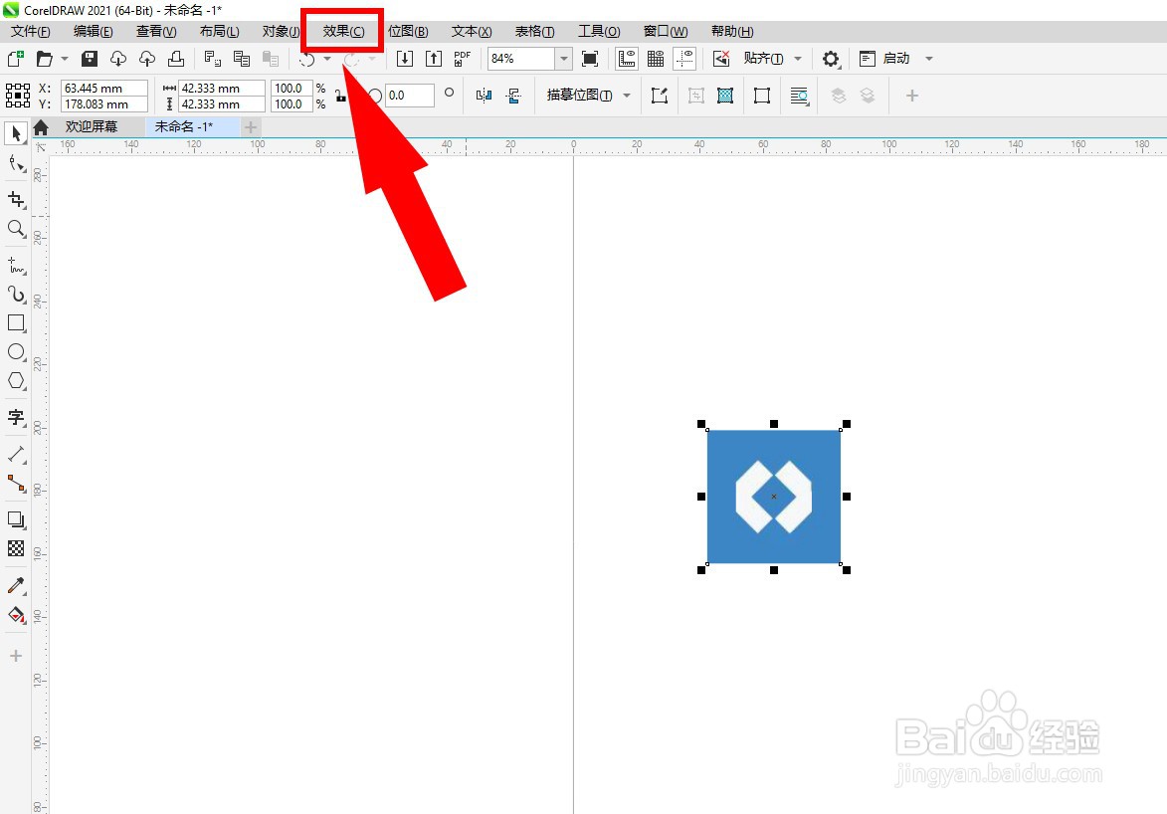This screenshot has height=814, width=1167.
Task: Click the Edit Bitmap icon
Action: tap(660, 96)
